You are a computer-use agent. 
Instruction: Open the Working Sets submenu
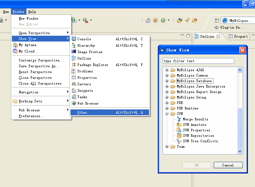pyautogui.click(x=41, y=101)
